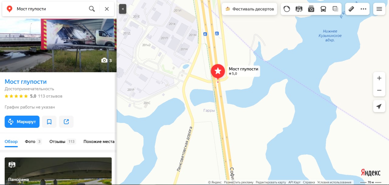The width and height of the screenshot is (389, 185).
Task: Clear the search with the X icon
Action: coord(107,9)
